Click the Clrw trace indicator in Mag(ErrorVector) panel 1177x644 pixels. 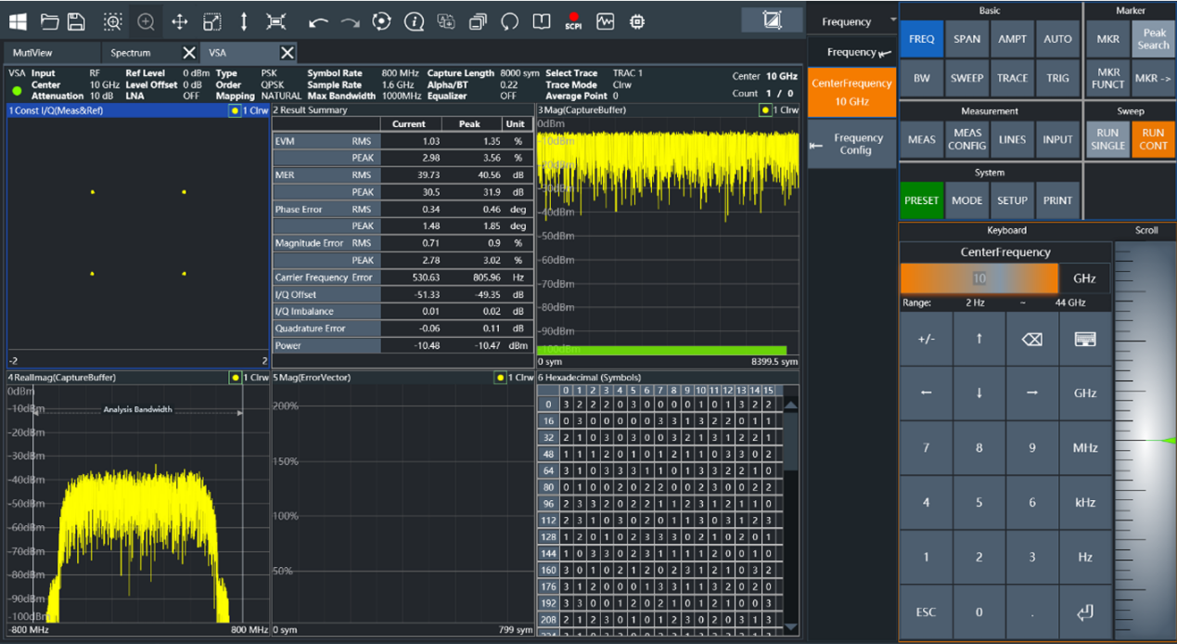pyautogui.click(x=515, y=378)
